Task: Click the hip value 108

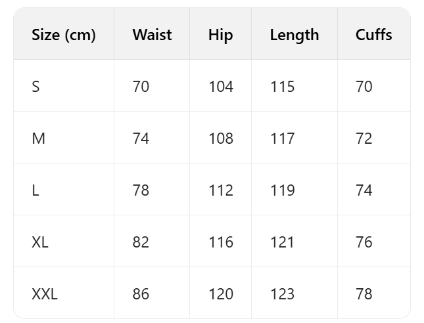Action: [x=220, y=139]
